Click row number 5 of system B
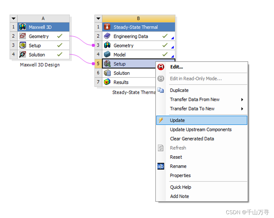This screenshot has width=274, height=218. [99, 64]
